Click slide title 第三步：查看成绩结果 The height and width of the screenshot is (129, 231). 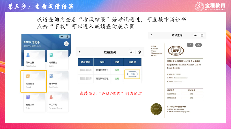[x=41, y=6]
